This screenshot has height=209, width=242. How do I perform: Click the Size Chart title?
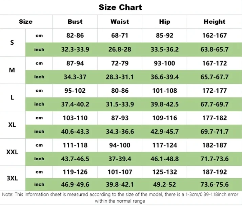click(x=120, y=7)
